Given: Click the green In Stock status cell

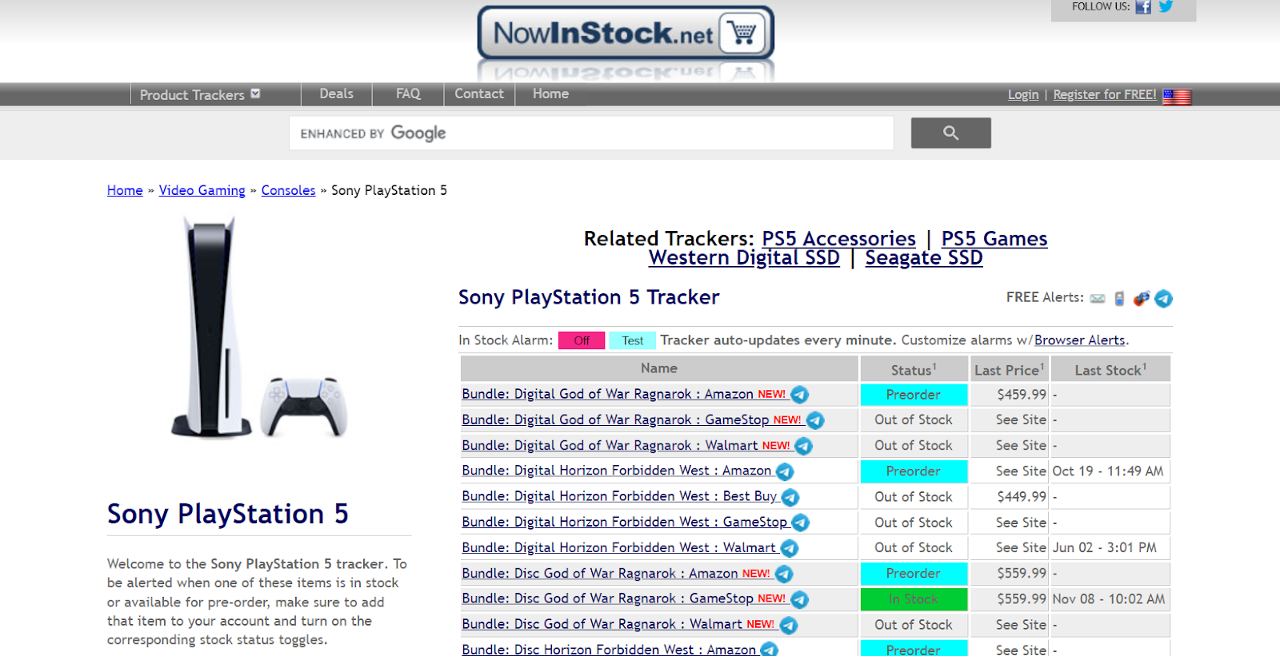Looking at the screenshot, I should [x=914, y=599].
